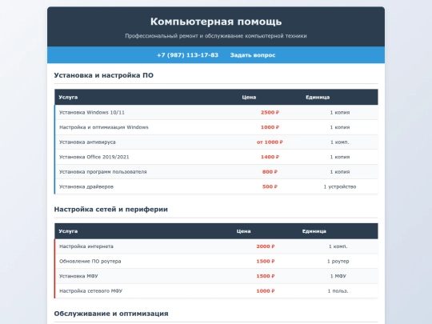Viewport: 432px width, 324px height.
Task: Select Установка программ пользователя service
Action: click(x=103, y=172)
